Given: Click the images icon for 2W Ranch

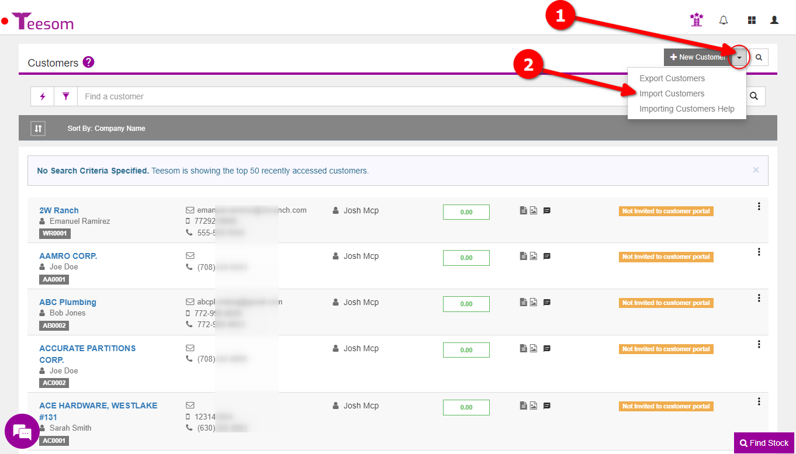Looking at the screenshot, I should pos(534,210).
